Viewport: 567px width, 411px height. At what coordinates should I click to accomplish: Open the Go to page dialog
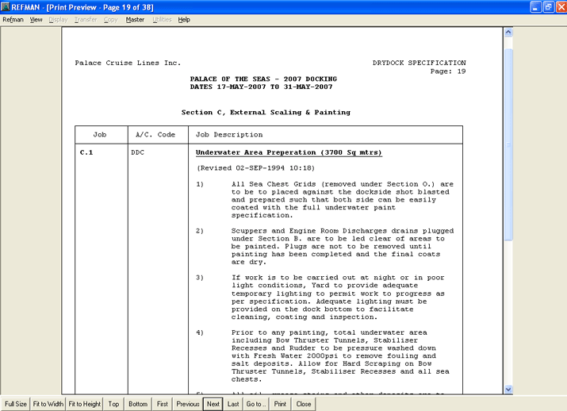pos(255,404)
